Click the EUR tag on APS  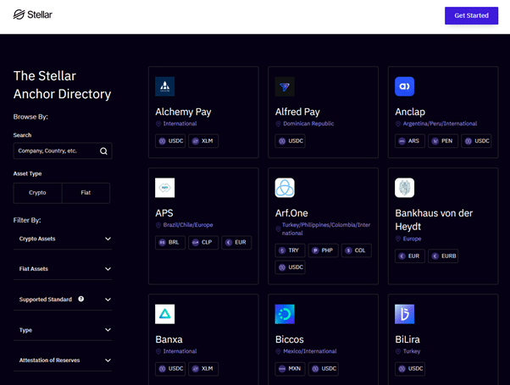[236, 242]
